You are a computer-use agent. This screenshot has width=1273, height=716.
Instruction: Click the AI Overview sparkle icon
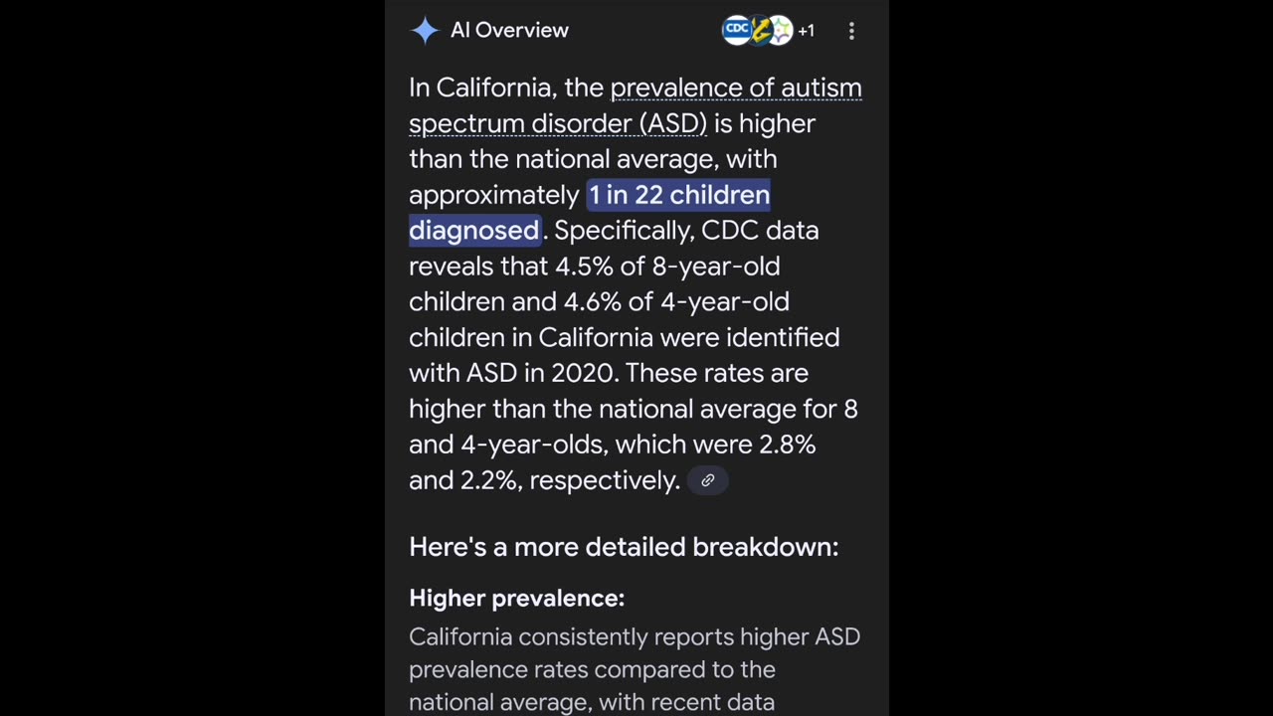tap(425, 31)
